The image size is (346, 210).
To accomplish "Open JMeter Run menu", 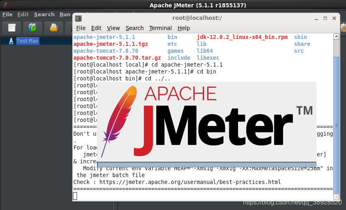I will (x=65, y=15).
